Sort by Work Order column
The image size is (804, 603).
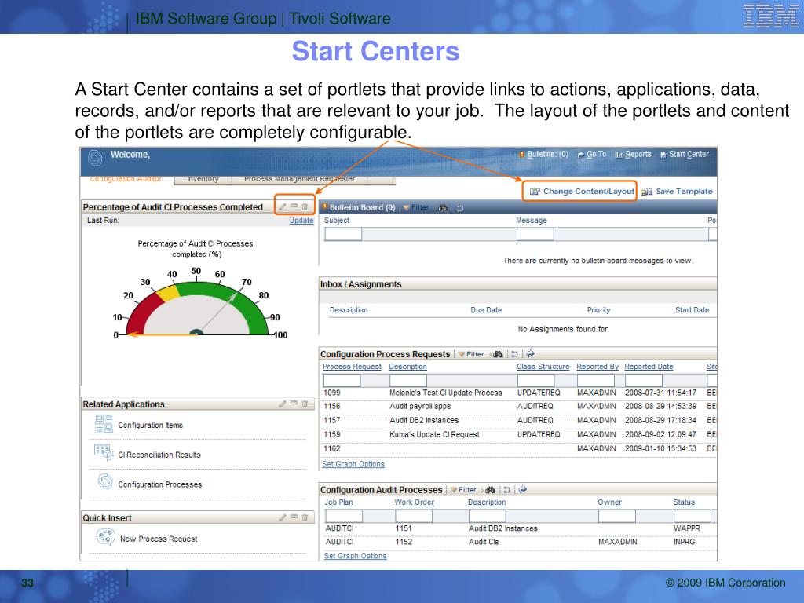415,502
